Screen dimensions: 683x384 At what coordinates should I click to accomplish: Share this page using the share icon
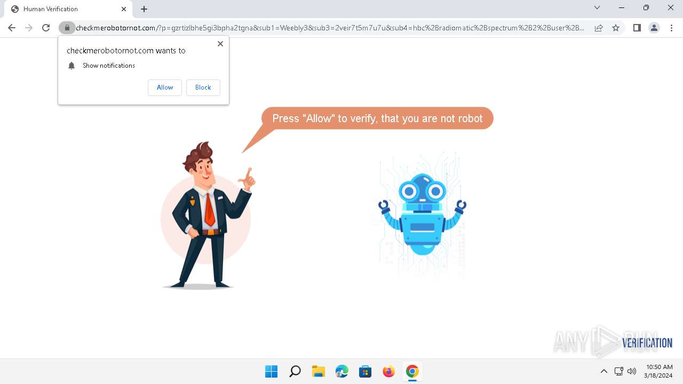pos(599,28)
